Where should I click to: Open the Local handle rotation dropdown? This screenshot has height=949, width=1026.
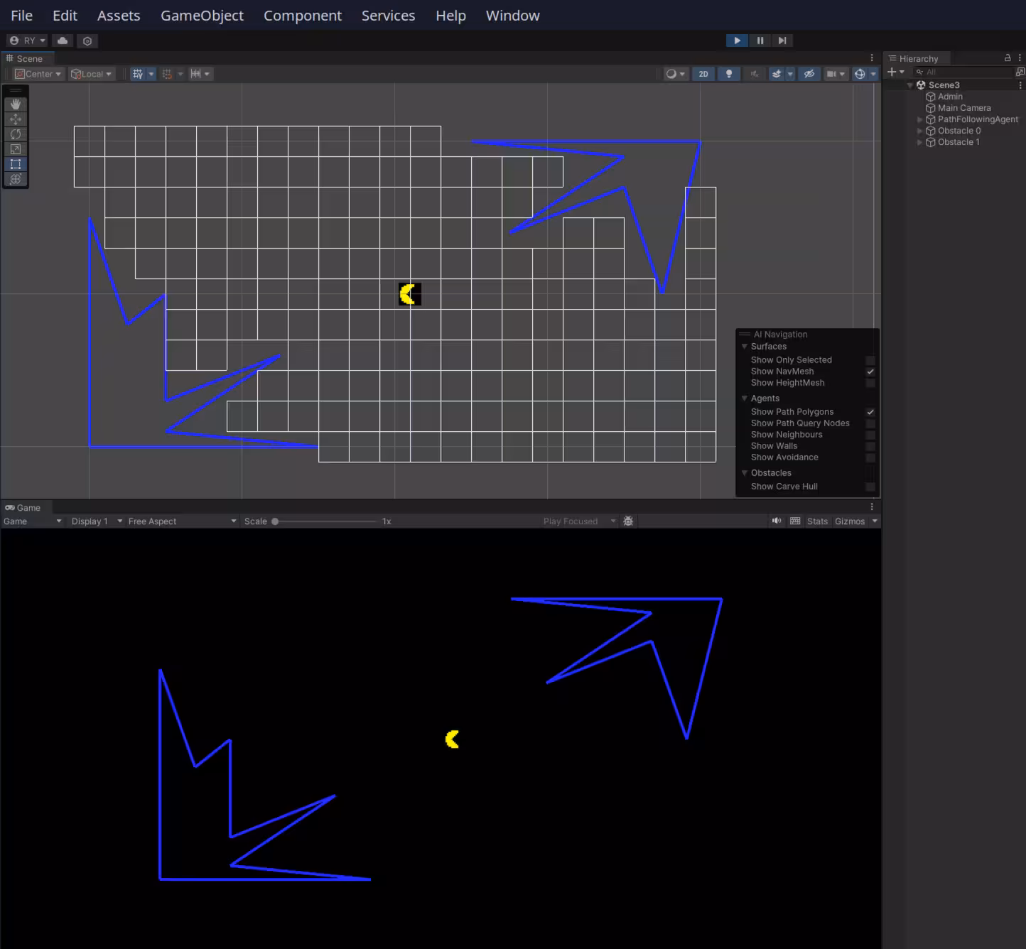pos(92,74)
